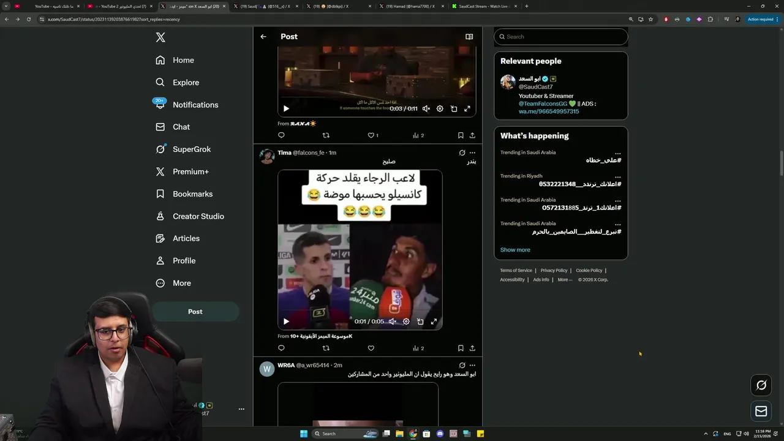This screenshot has height=441, width=784.
Task: Open account menu dots near SaudCast7
Action: [241, 409]
